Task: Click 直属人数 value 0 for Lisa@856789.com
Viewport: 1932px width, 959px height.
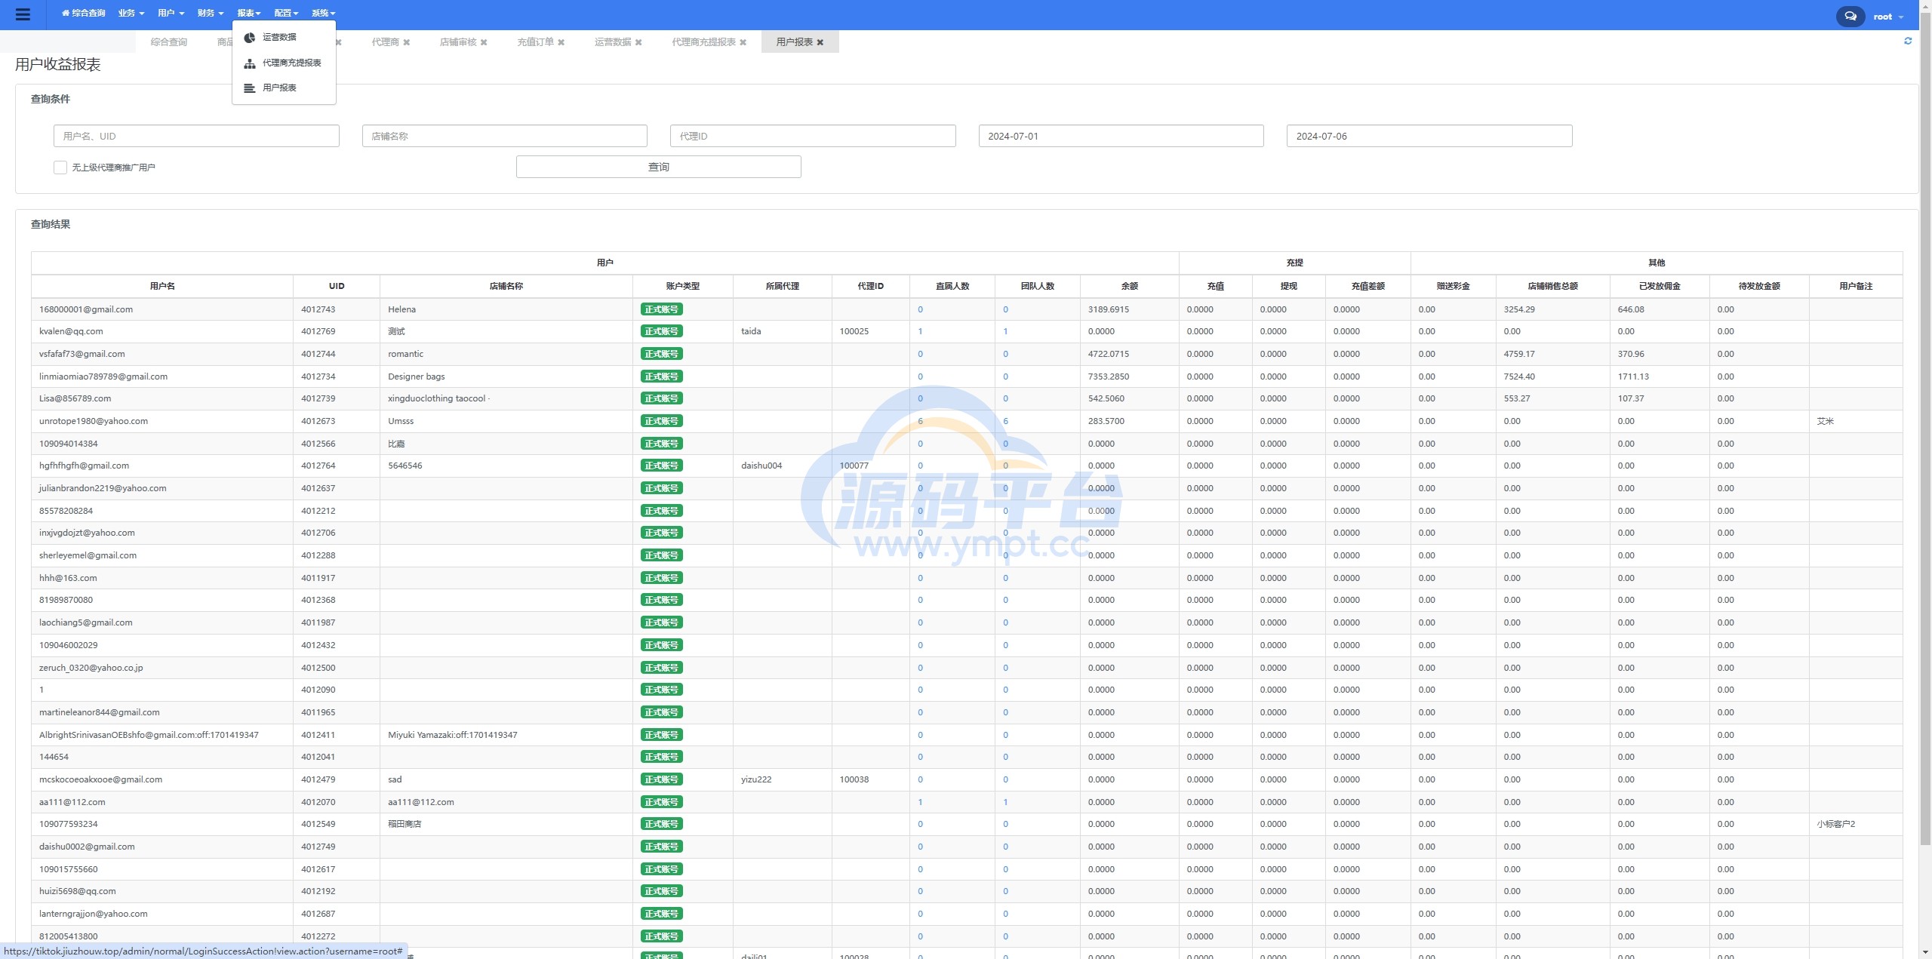Action: coord(920,399)
